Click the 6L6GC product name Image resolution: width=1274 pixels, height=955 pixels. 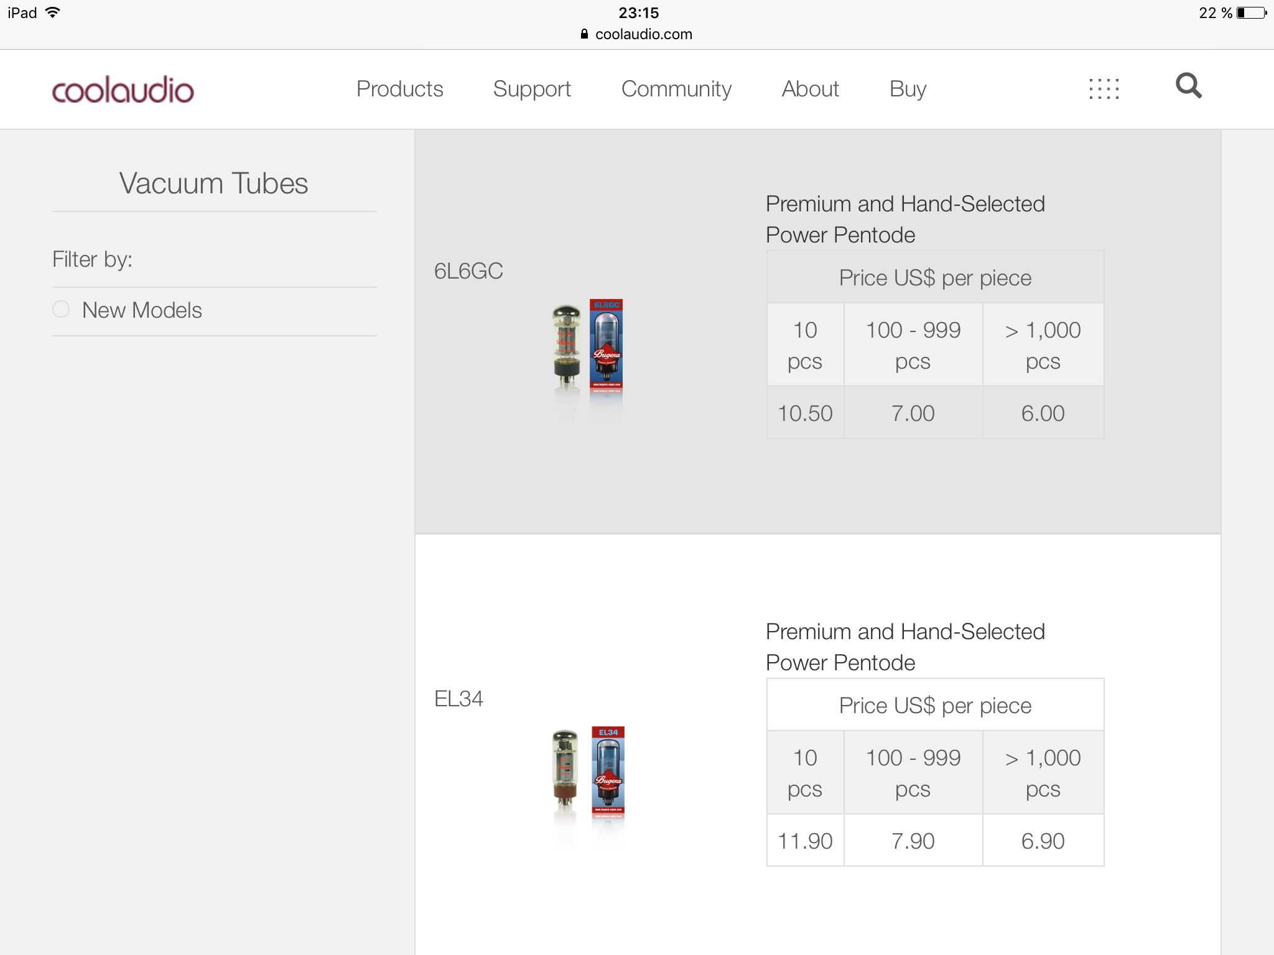468,271
